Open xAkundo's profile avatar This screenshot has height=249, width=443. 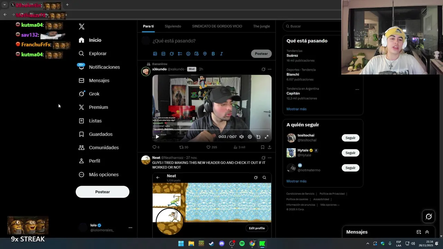[146, 71]
